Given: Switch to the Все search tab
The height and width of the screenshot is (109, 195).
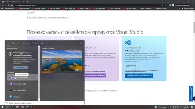Looking at the screenshot, I should click(9, 43).
